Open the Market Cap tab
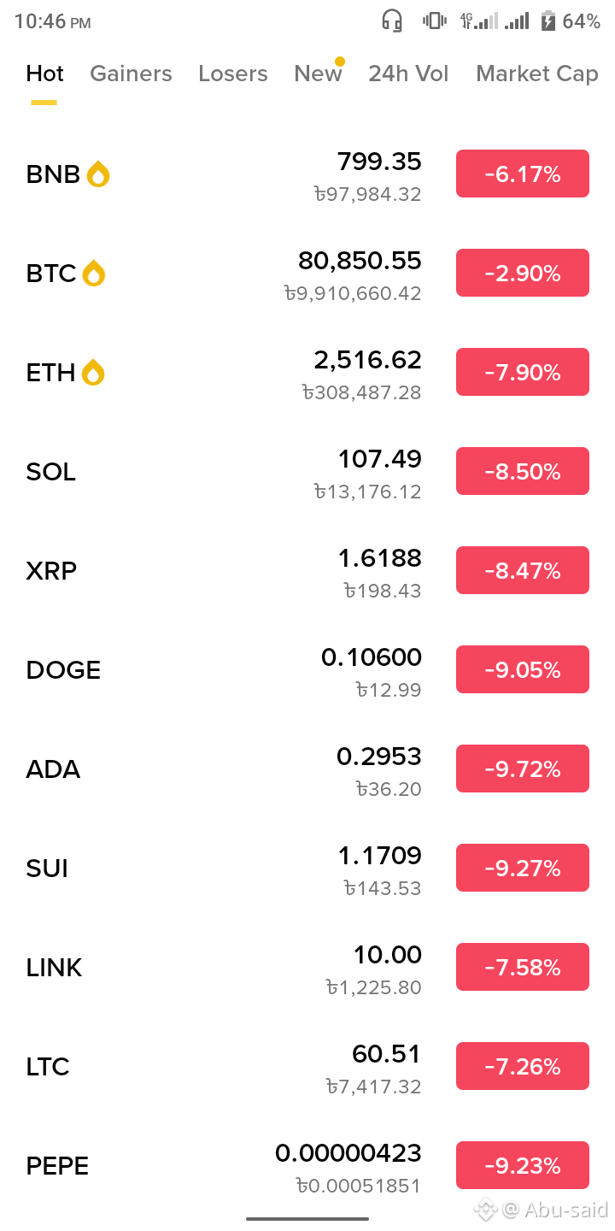Screen dimensions: 615x1231 (x=537, y=74)
